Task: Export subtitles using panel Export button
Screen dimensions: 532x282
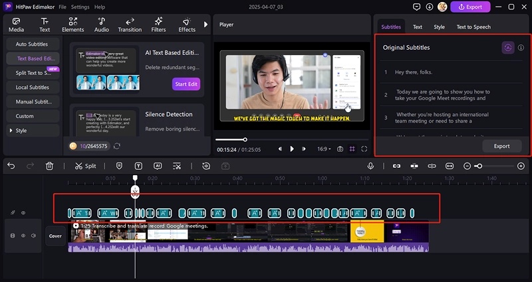Action: tap(502, 146)
